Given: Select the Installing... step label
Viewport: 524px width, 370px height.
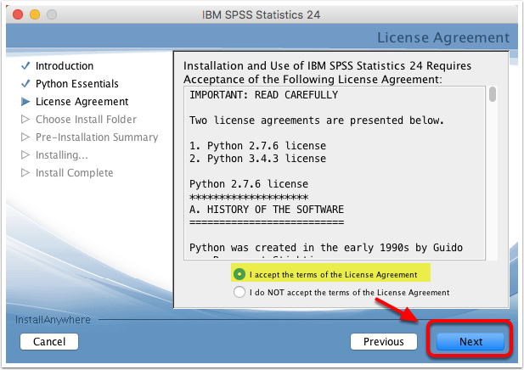Looking at the screenshot, I should coord(62,155).
